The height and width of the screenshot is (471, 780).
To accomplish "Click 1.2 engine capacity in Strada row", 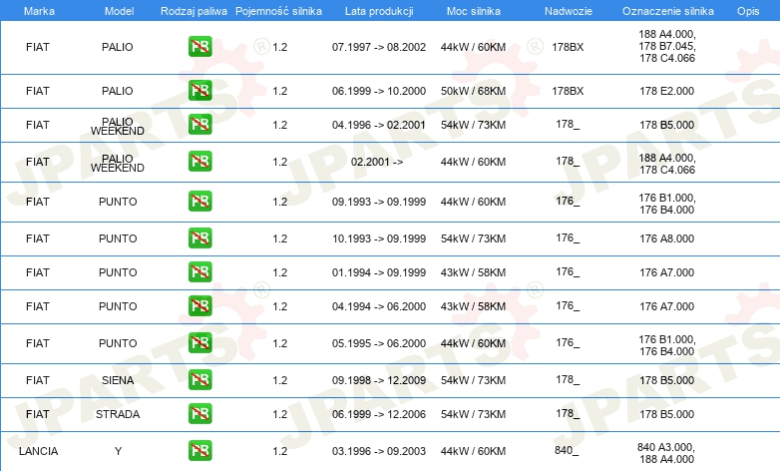I will pos(280,414).
